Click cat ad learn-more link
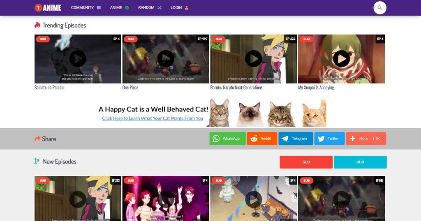 [153, 118]
